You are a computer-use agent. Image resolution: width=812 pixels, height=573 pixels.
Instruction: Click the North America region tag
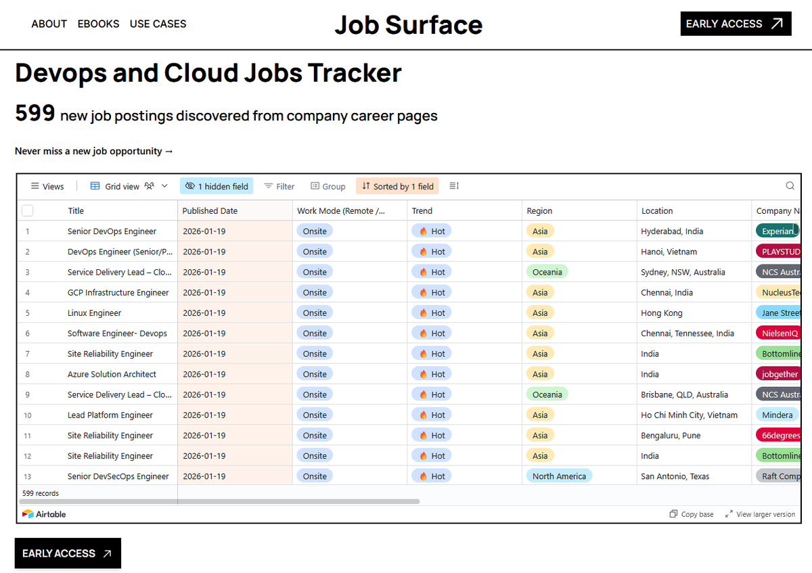click(559, 476)
